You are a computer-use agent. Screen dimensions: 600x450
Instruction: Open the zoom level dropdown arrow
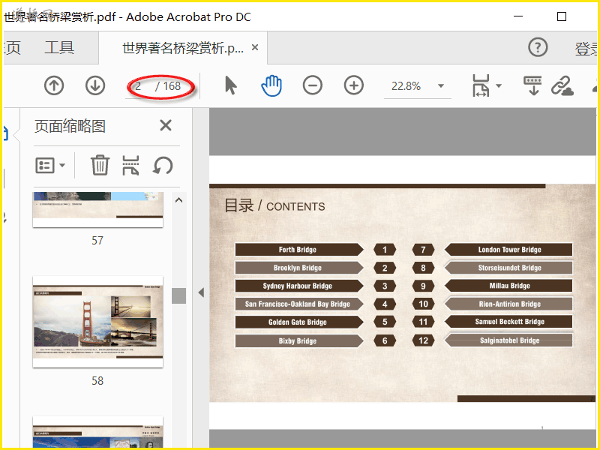click(x=441, y=86)
